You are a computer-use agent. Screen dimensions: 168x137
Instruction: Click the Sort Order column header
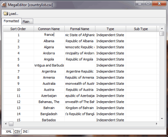(18, 29)
